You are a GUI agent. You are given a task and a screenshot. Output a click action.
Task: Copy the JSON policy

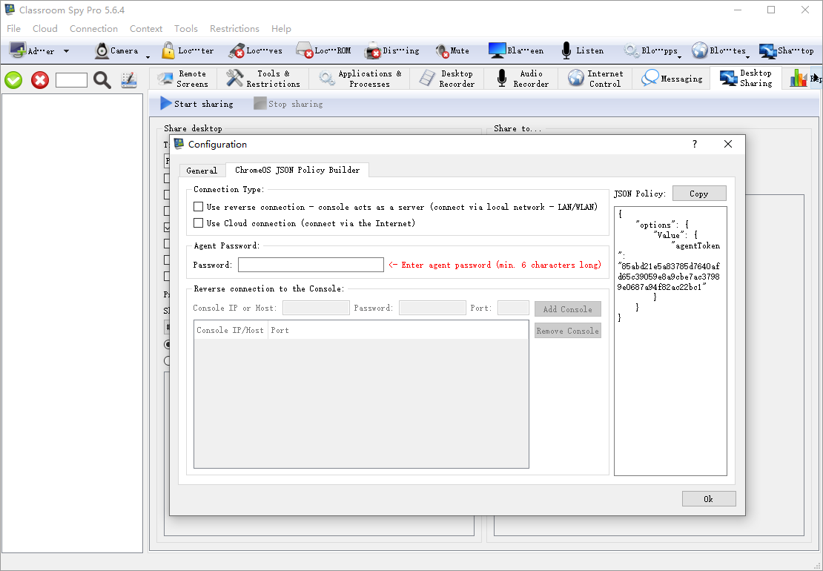[699, 194]
